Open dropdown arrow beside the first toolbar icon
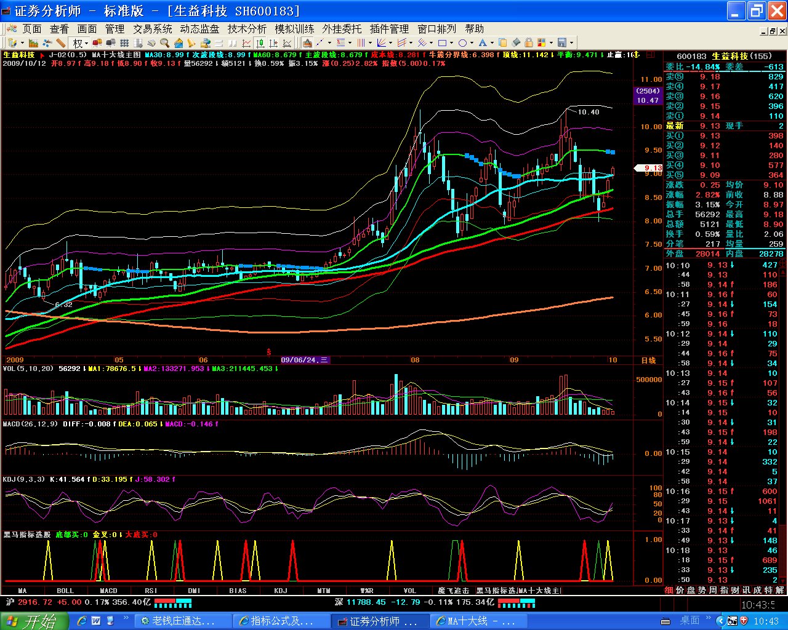 tap(22, 43)
